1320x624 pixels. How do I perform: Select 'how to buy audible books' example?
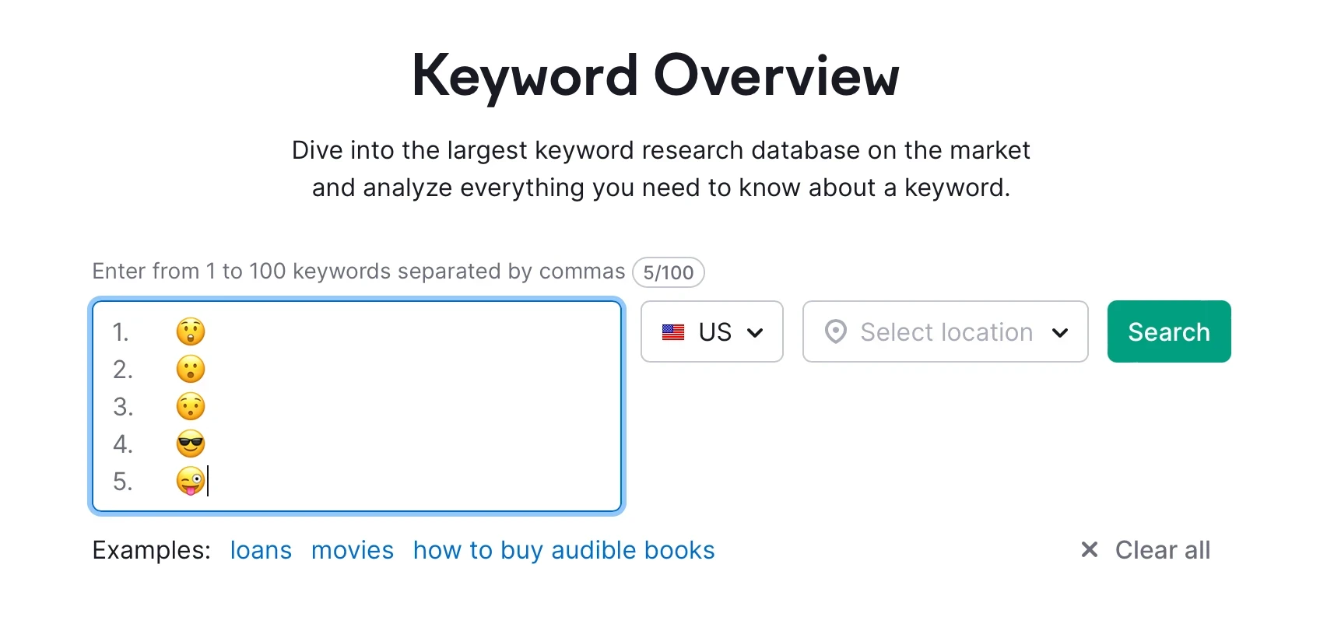point(563,550)
